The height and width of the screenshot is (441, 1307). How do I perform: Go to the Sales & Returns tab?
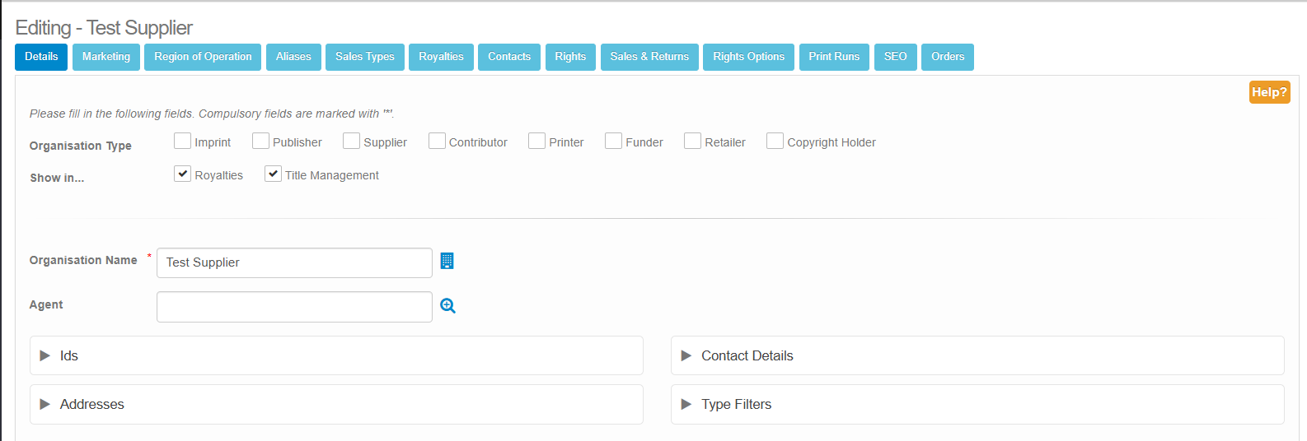coord(649,57)
